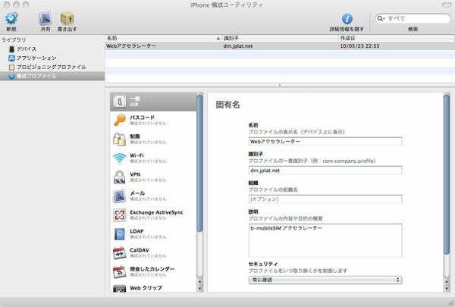The image size is (455, 307).
Task: Sort by 作成日 column header
Action: point(397,38)
